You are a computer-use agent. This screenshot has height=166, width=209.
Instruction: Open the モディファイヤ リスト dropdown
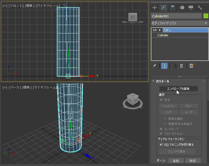pos(180,23)
